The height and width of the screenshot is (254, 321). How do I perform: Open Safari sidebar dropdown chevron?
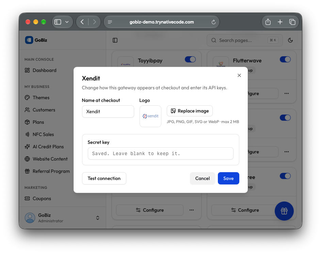coord(67,22)
